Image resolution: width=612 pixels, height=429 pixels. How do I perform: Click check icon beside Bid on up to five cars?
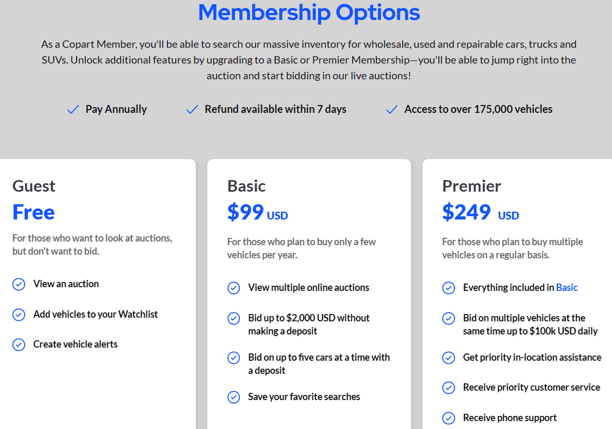pos(234,358)
